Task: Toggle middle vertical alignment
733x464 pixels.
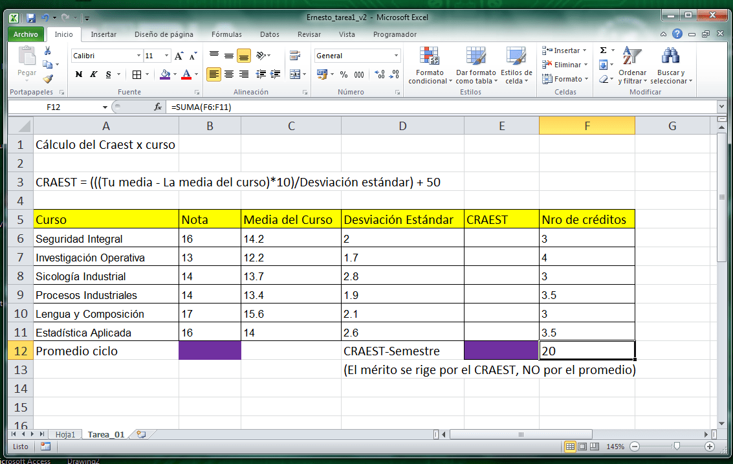Action: tap(228, 56)
